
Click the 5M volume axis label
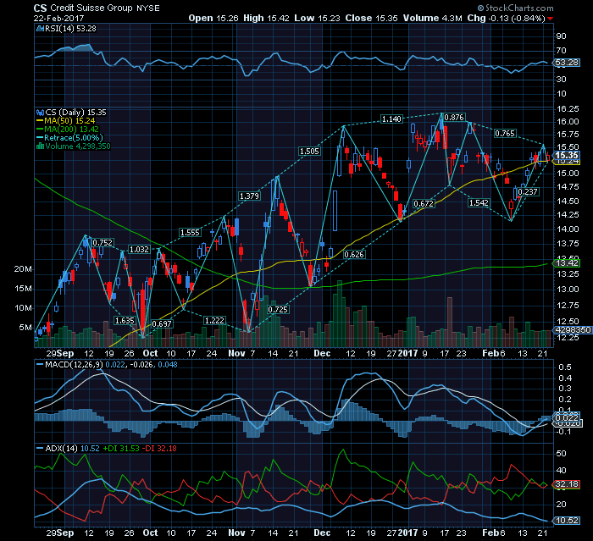(x=25, y=328)
